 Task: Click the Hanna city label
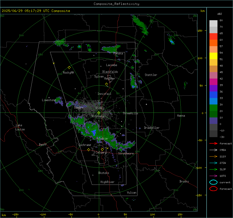[x=181, y=116]
